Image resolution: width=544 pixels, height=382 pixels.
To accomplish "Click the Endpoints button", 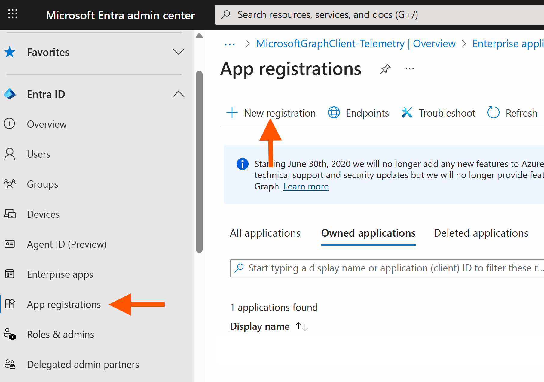I will pyautogui.click(x=358, y=113).
